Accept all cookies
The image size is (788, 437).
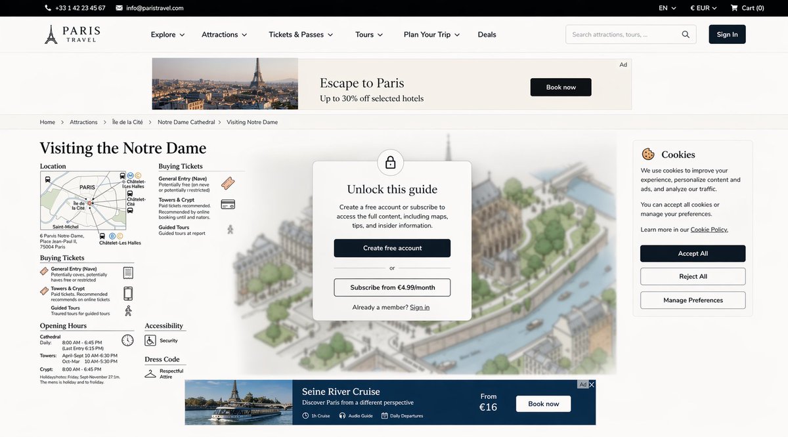(693, 253)
